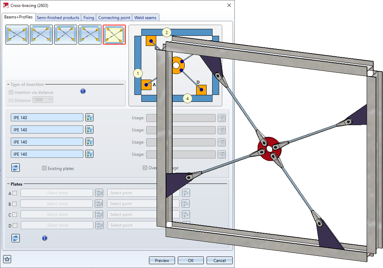The height and width of the screenshot is (268, 383).
Task: Click the Select point field for plate D
Action: click(x=132, y=225)
